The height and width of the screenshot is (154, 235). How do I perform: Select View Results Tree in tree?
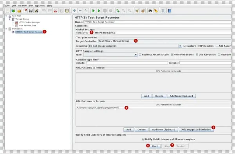click(x=27, y=25)
